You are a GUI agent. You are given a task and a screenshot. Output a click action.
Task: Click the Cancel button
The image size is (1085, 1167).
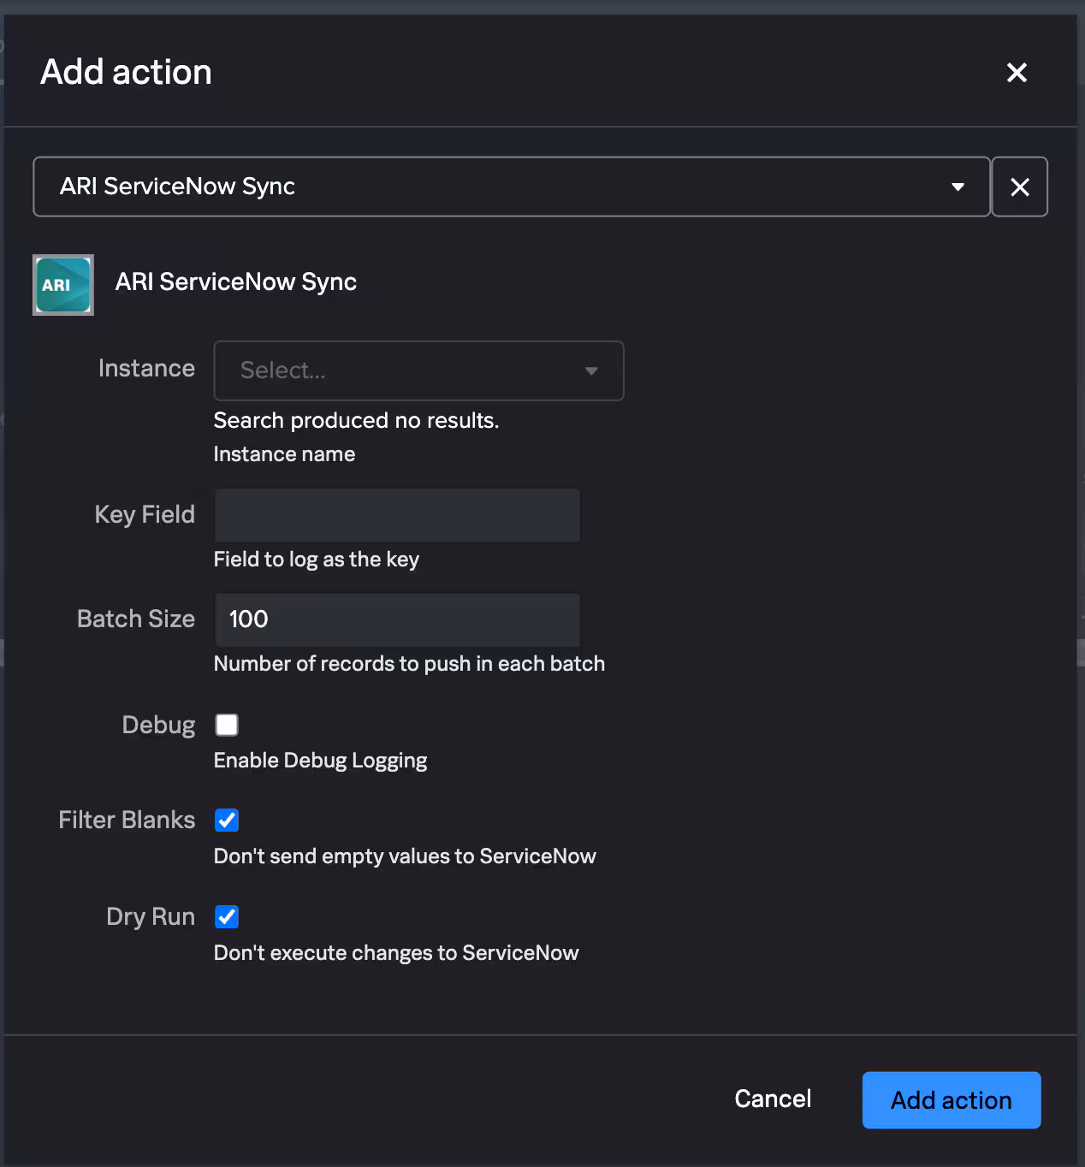772,1099
